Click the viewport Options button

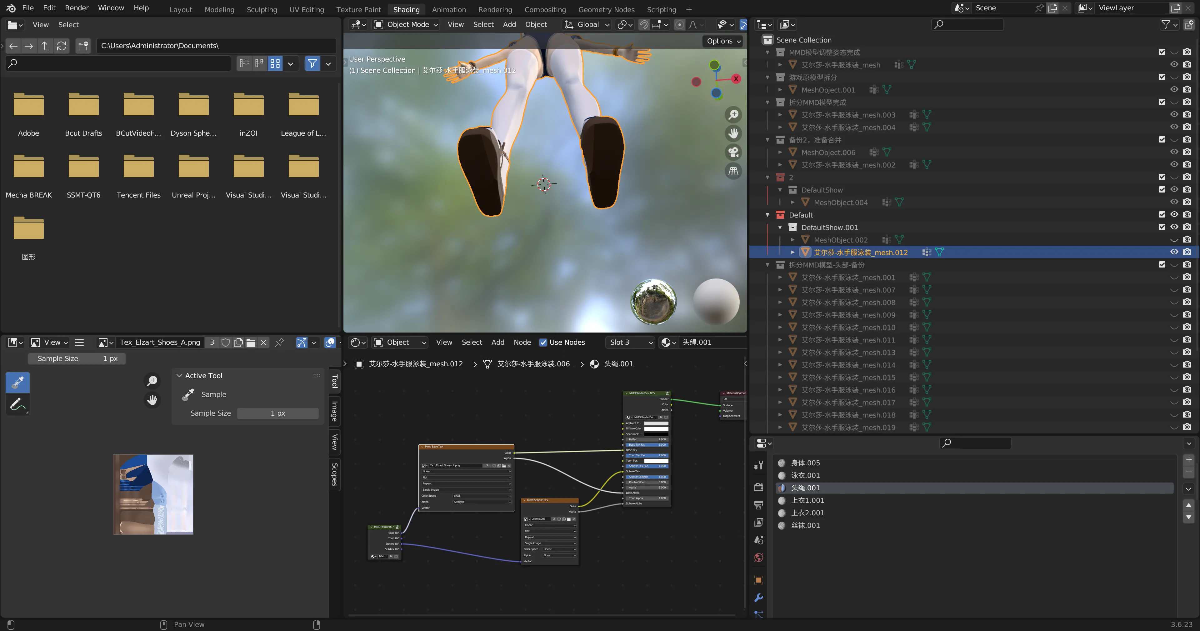723,41
